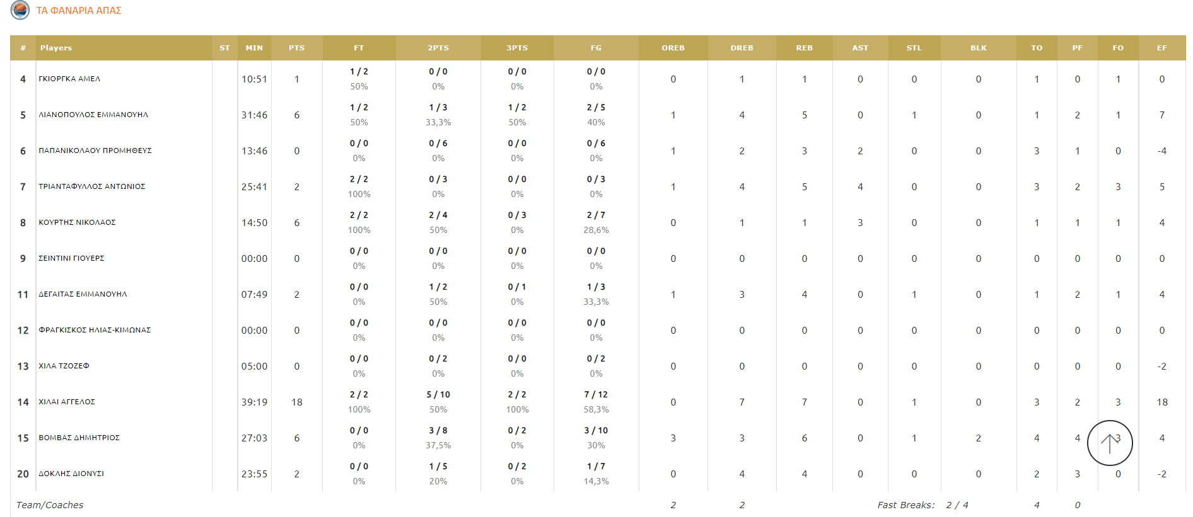Select the EF column header
The width and height of the screenshot is (1193, 517).
[1161, 48]
